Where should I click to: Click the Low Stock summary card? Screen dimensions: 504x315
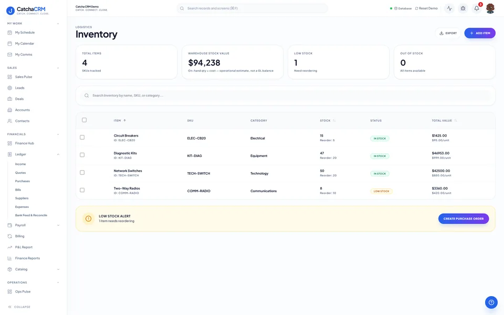click(x=339, y=62)
